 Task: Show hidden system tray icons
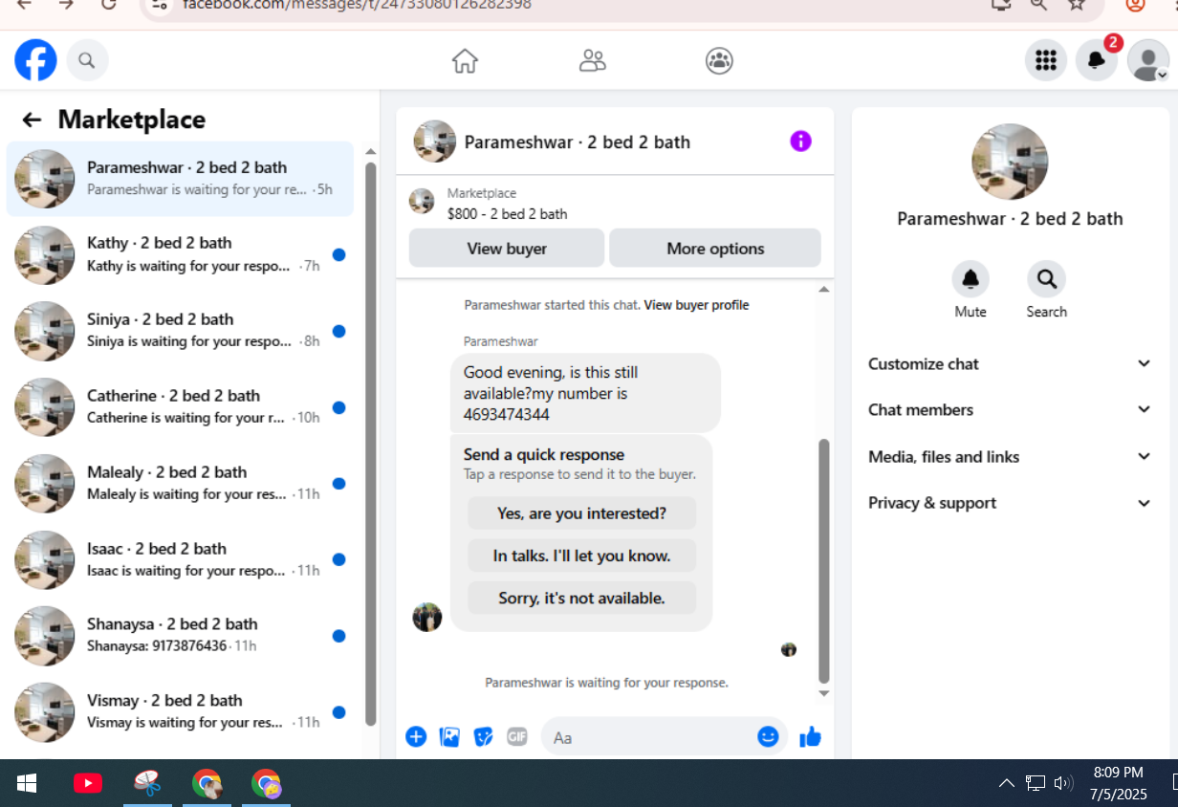[x=1006, y=783]
